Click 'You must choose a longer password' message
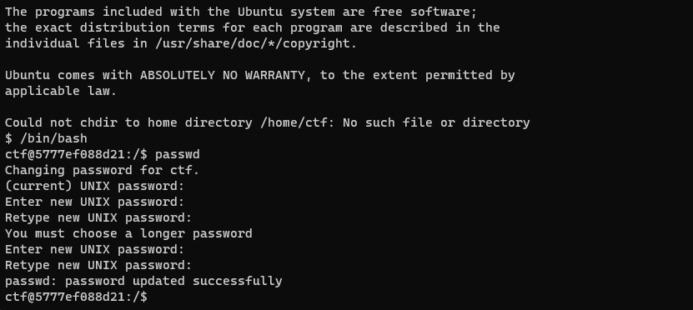The height and width of the screenshot is (310, 693). tap(128, 233)
